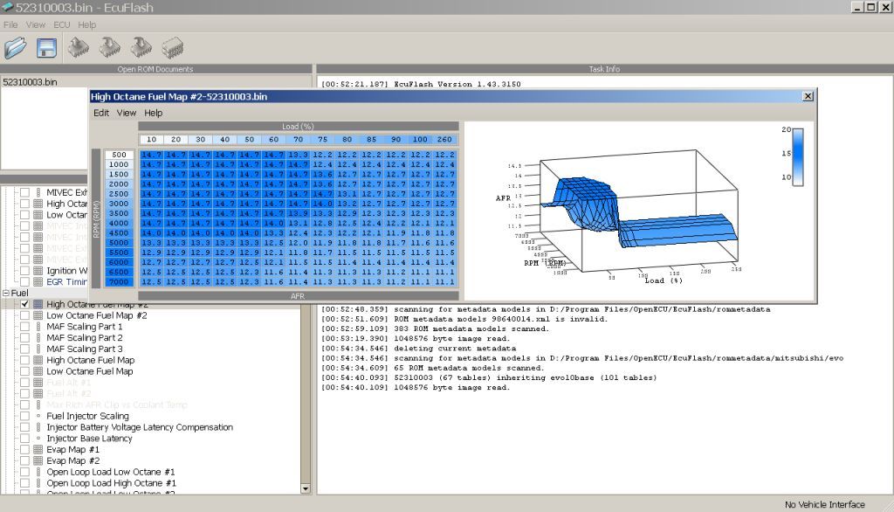Click the grid icon beside Low Octane Fuel Map #2

(x=38, y=315)
